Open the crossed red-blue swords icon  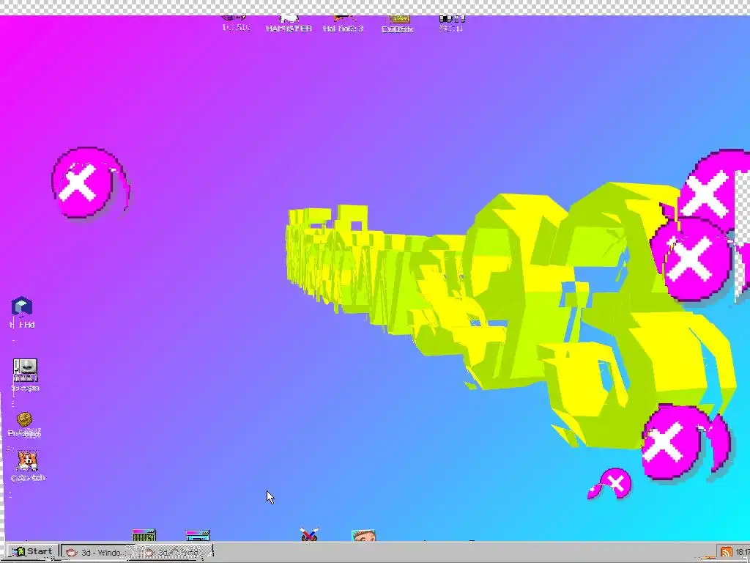(309, 534)
